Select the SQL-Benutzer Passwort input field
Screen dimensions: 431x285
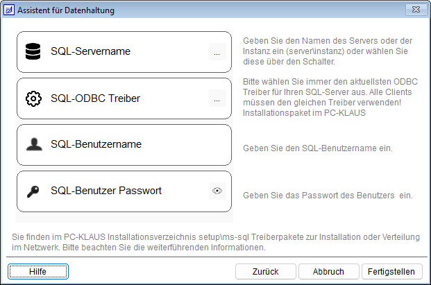[125, 191]
